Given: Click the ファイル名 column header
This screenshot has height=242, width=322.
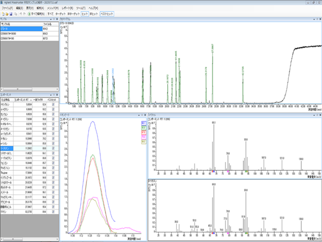Looking at the screenshot, I should tap(50, 24).
